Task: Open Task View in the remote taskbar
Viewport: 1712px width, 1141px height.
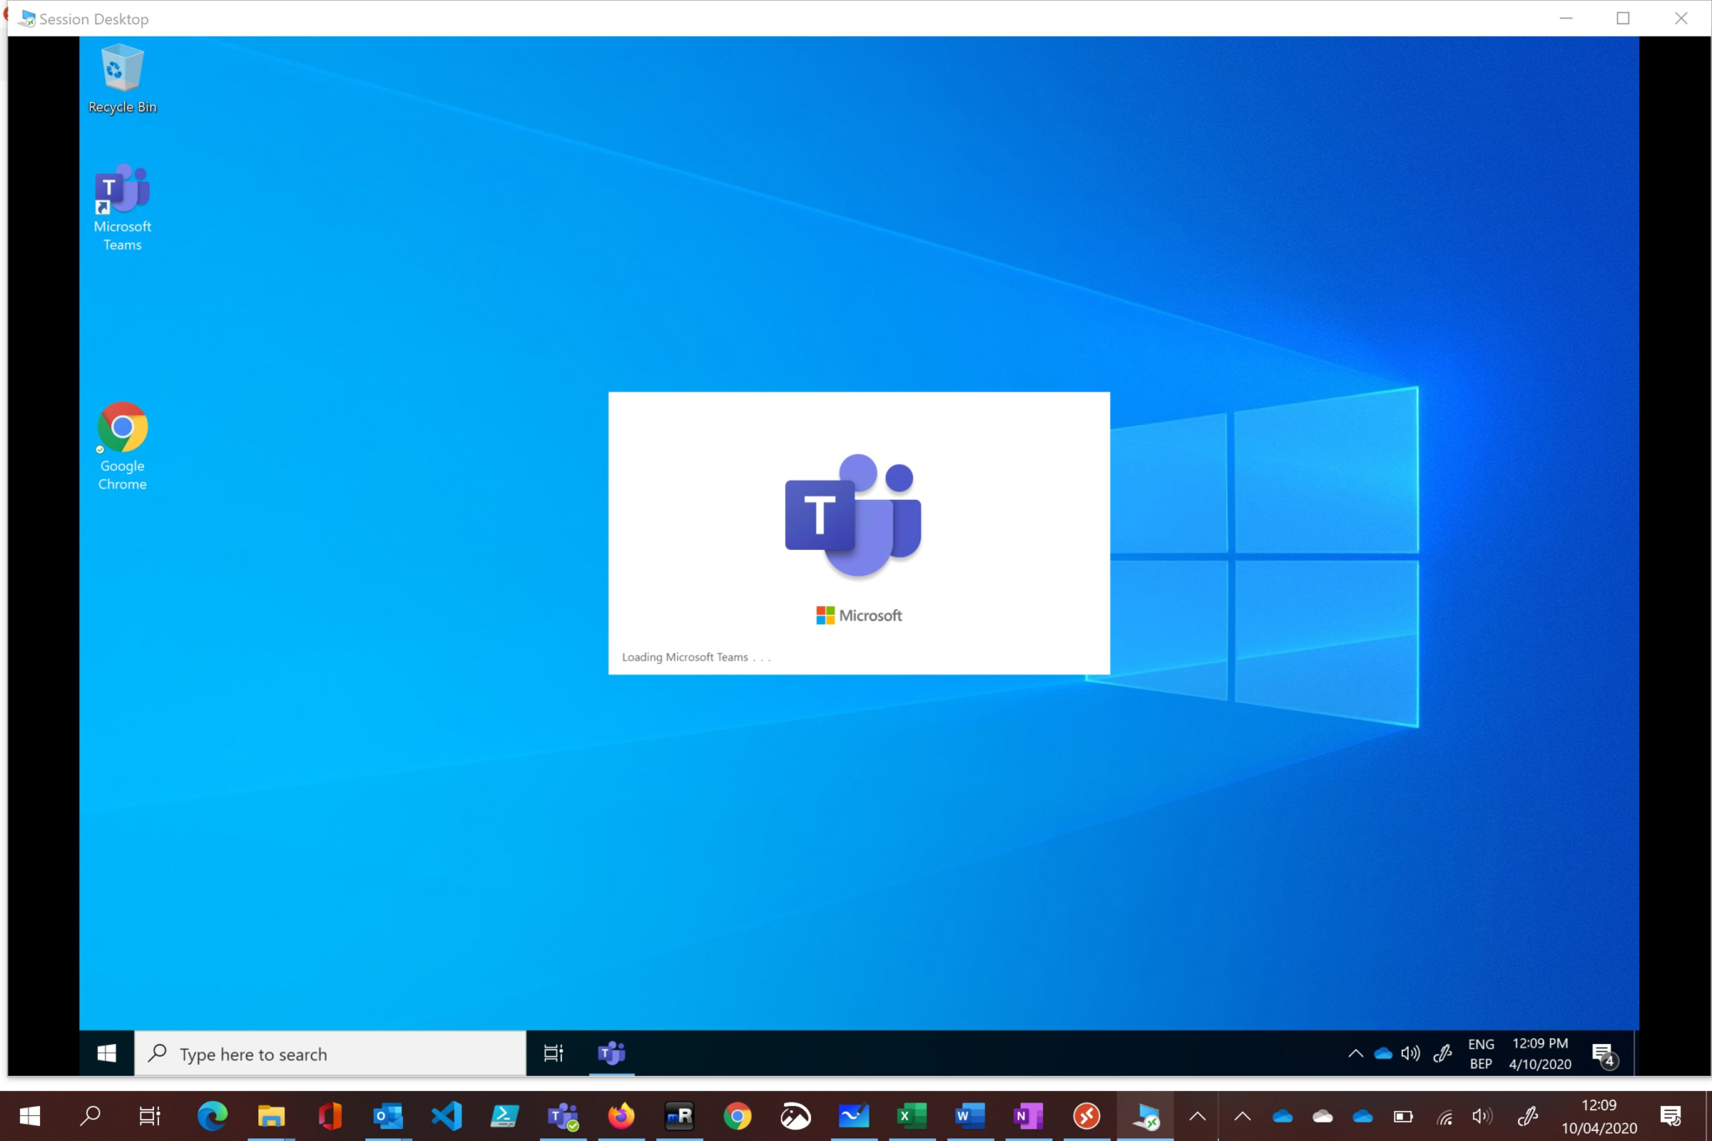Action: coord(553,1053)
